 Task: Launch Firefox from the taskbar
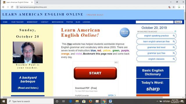coord(90,101)
